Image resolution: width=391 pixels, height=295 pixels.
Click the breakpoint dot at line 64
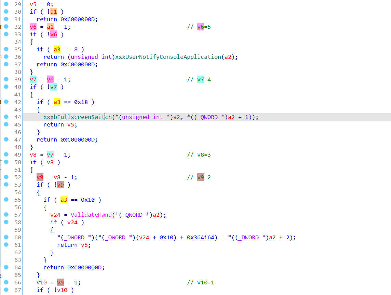[6, 267]
